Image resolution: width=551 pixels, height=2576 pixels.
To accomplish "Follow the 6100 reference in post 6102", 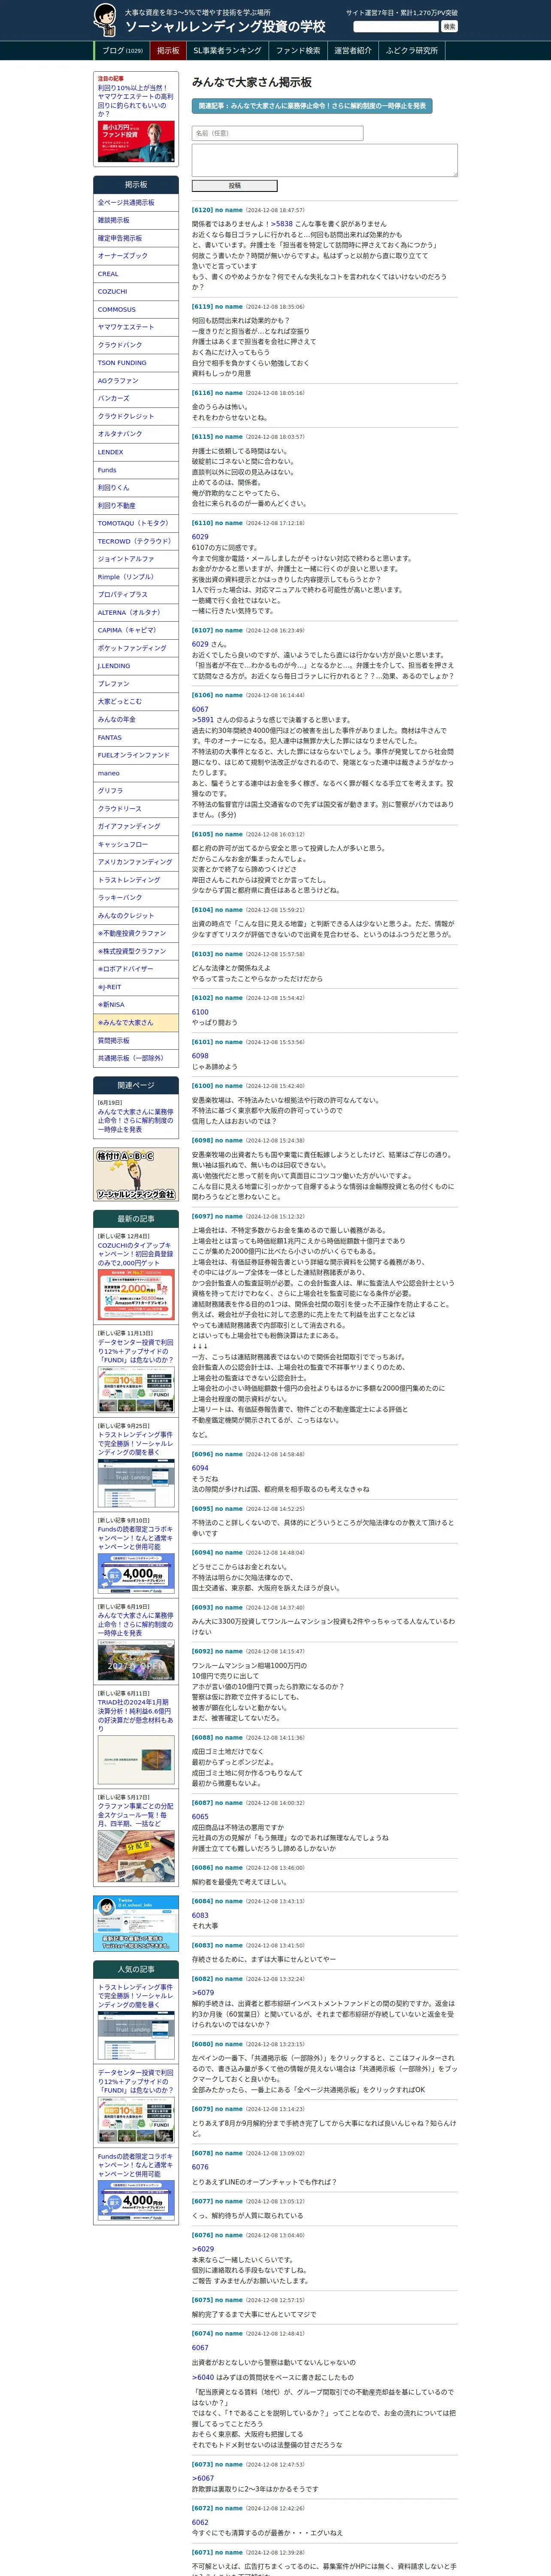I will (200, 1012).
